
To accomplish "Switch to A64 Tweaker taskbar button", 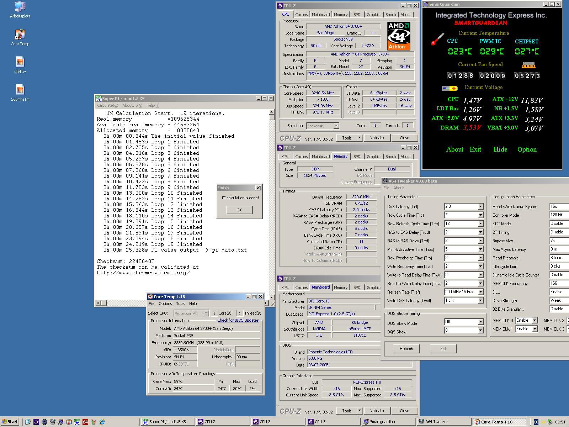I will tap(444, 422).
